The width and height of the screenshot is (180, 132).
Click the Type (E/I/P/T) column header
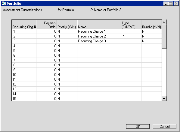pyautogui.click(x=131, y=25)
